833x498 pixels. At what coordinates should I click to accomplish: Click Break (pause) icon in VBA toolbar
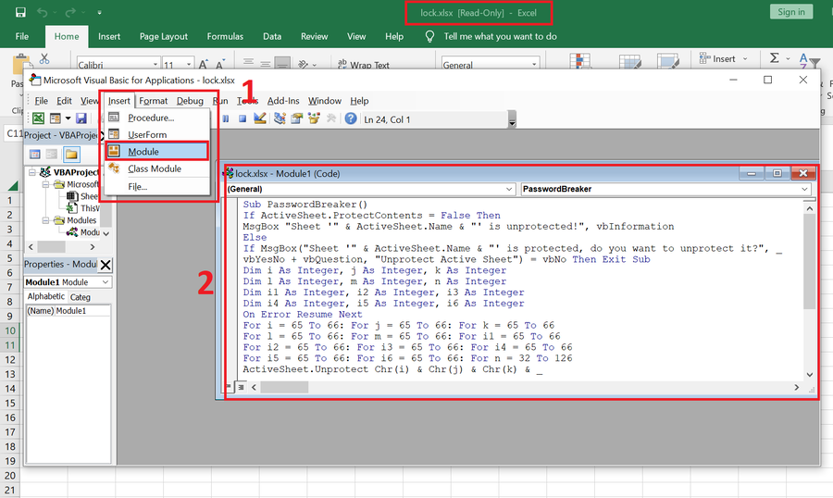coord(226,118)
